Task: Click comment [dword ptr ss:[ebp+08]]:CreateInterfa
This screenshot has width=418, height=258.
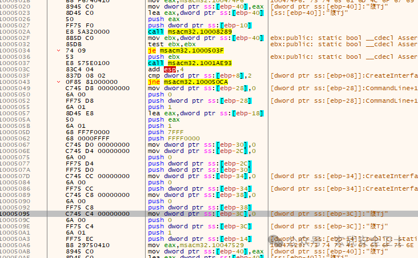Action: pos(344,76)
